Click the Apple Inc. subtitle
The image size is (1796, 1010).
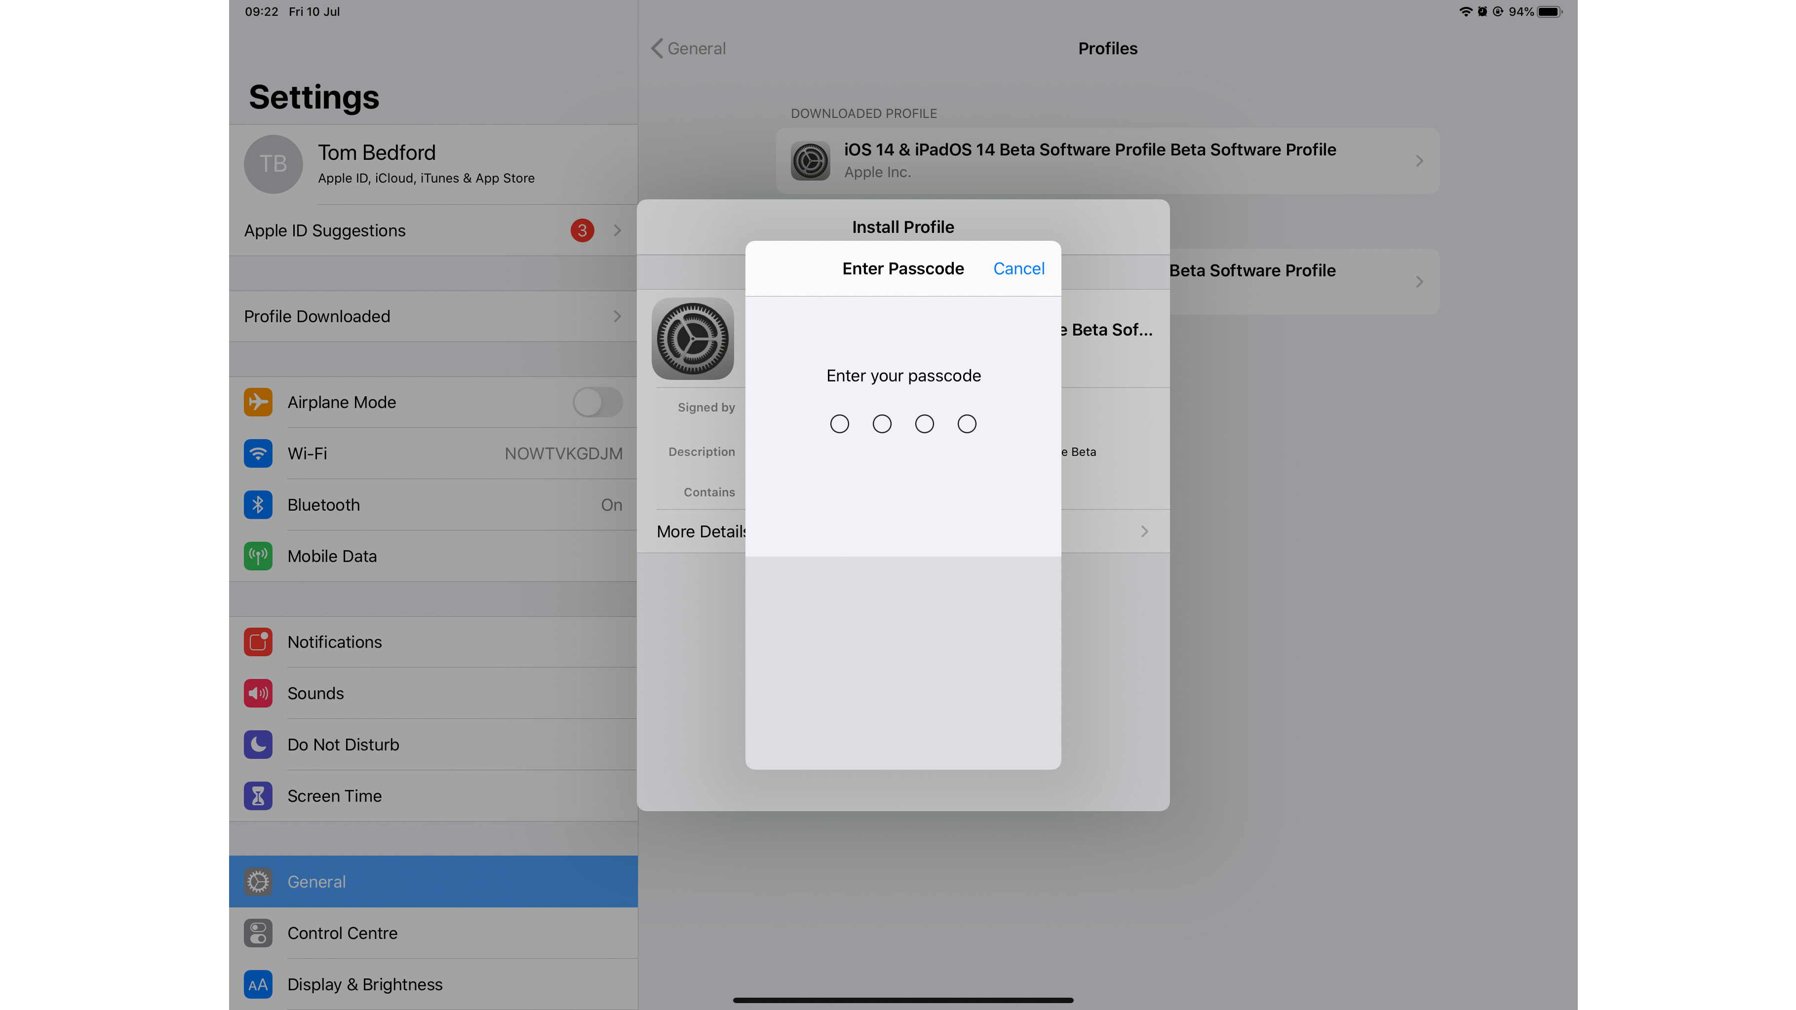(x=877, y=171)
